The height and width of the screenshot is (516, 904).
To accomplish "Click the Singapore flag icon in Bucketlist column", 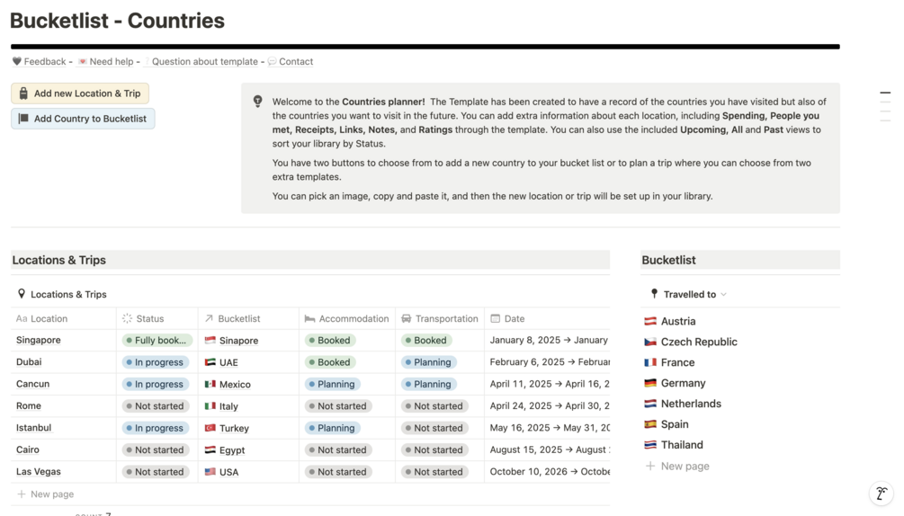I will click(x=210, y=341).
